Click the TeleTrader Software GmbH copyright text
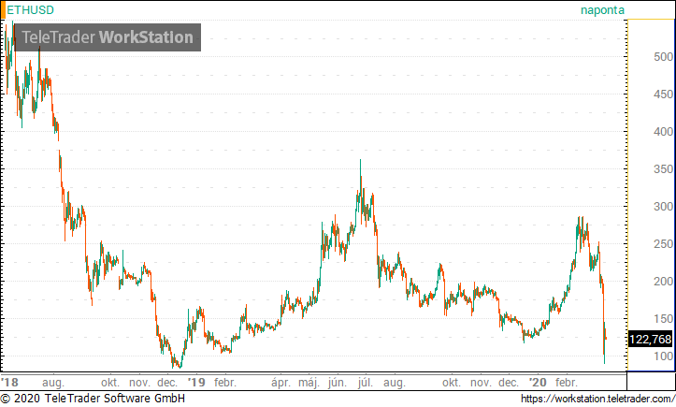The height and width of the screenshot is (407, 676). click(x=93, y=400)
